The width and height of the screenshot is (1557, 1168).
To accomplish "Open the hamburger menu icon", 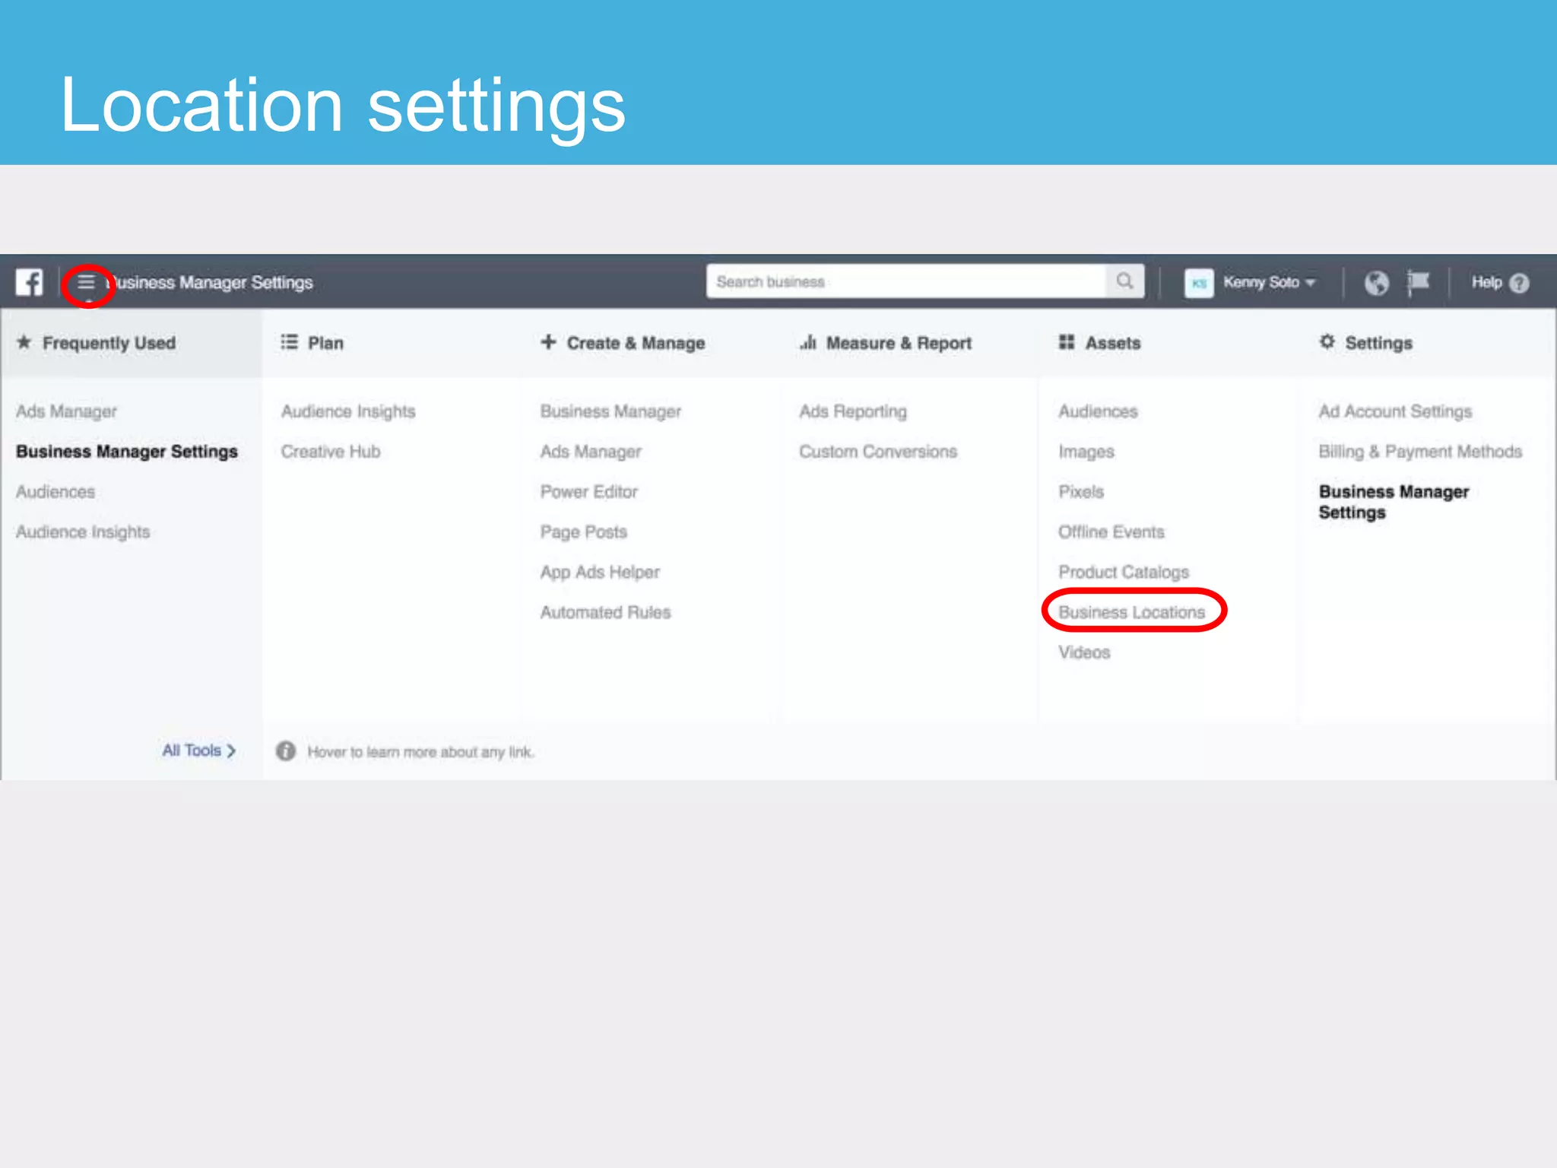I will pyautogui.click(x=87, y=282).
